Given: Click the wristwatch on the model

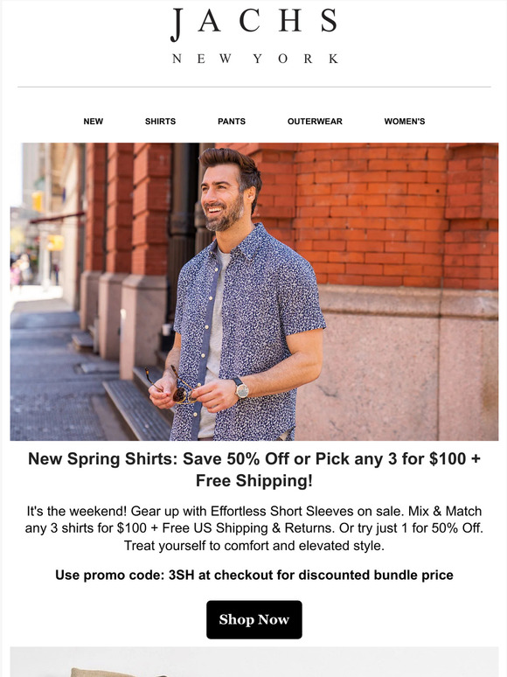Looking at the screenshot, I should (x=240, y=388).
